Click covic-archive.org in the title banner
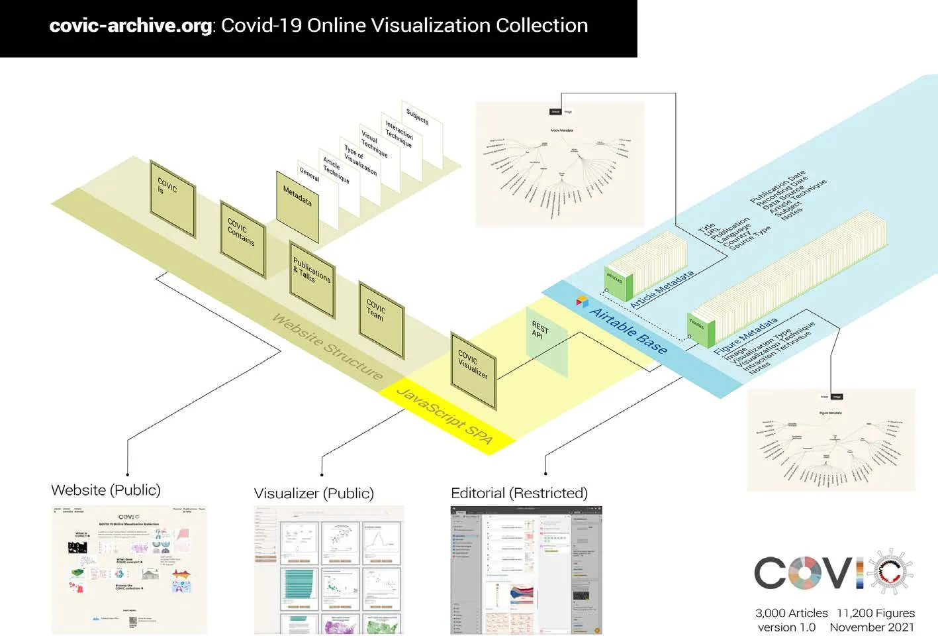Image resolution: width=938 pixels, height=636 pixels. click(131, 26)
